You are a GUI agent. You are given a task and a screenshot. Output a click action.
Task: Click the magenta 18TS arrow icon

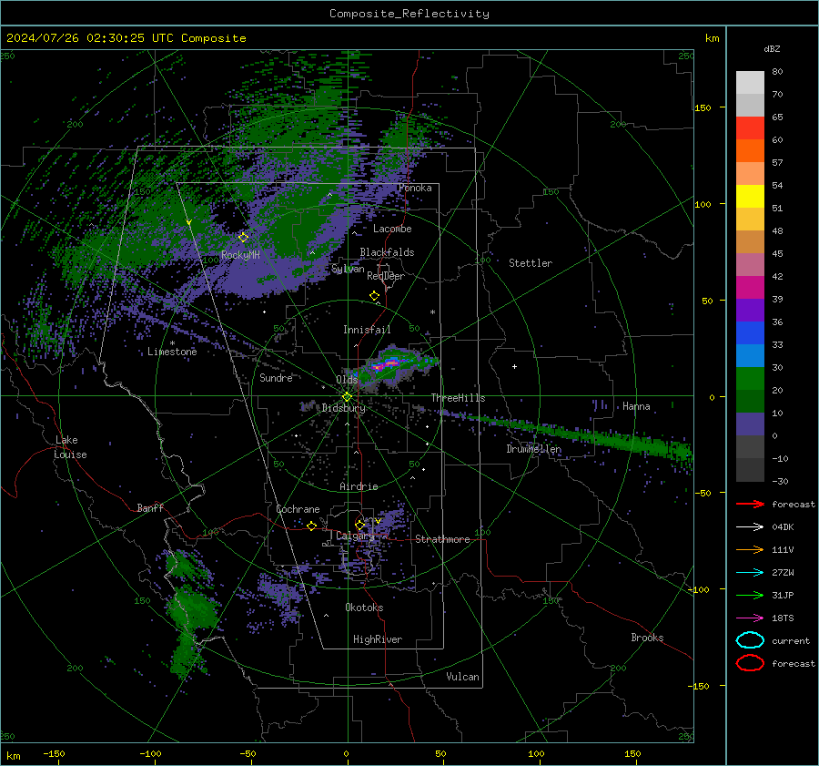click(x=750, y=618)
